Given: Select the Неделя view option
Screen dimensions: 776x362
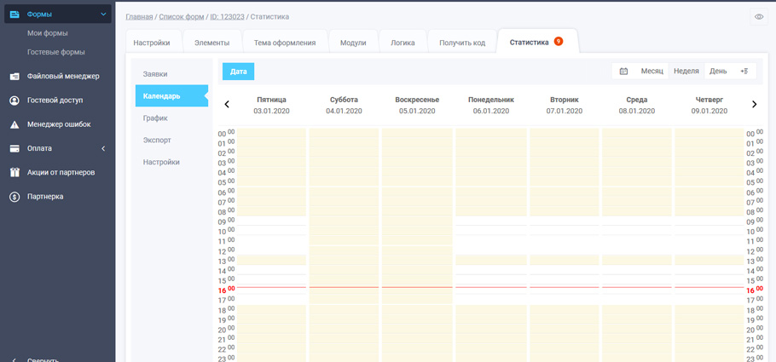Looking at the screenshot, I should coord(686,72).
